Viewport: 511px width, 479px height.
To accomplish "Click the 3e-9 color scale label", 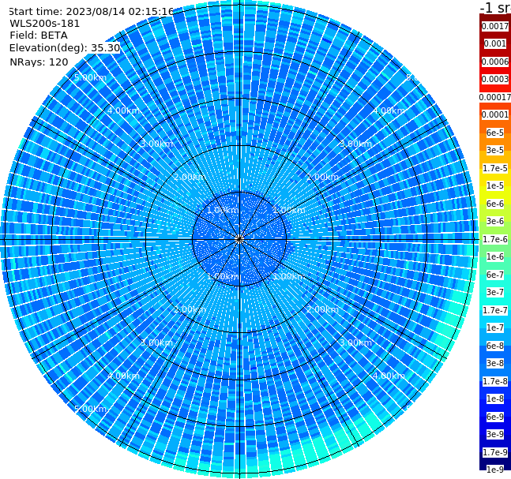I will click(x=495, y=434).
